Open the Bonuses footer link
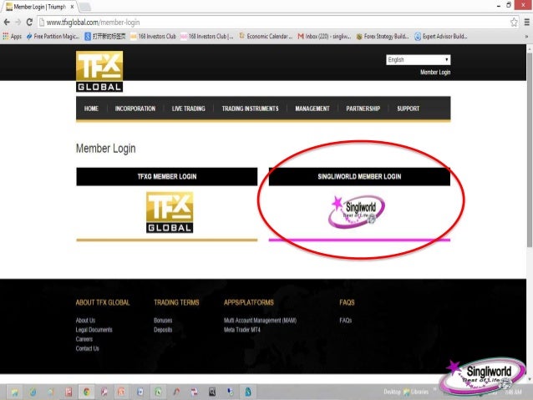The image size is (533, 400). pyautogui.click(x=163, y=320)
